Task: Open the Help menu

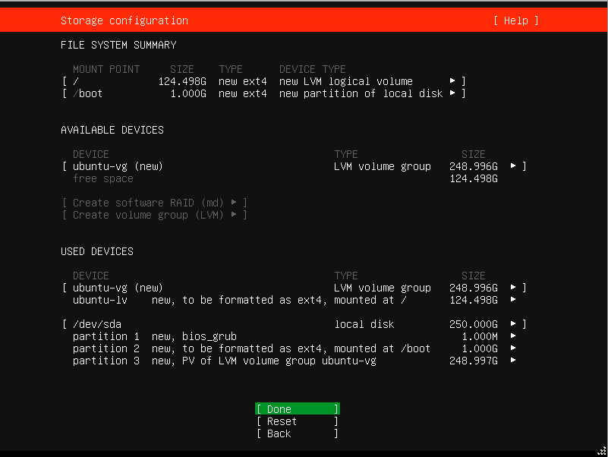Action: [x=515, y=20]
